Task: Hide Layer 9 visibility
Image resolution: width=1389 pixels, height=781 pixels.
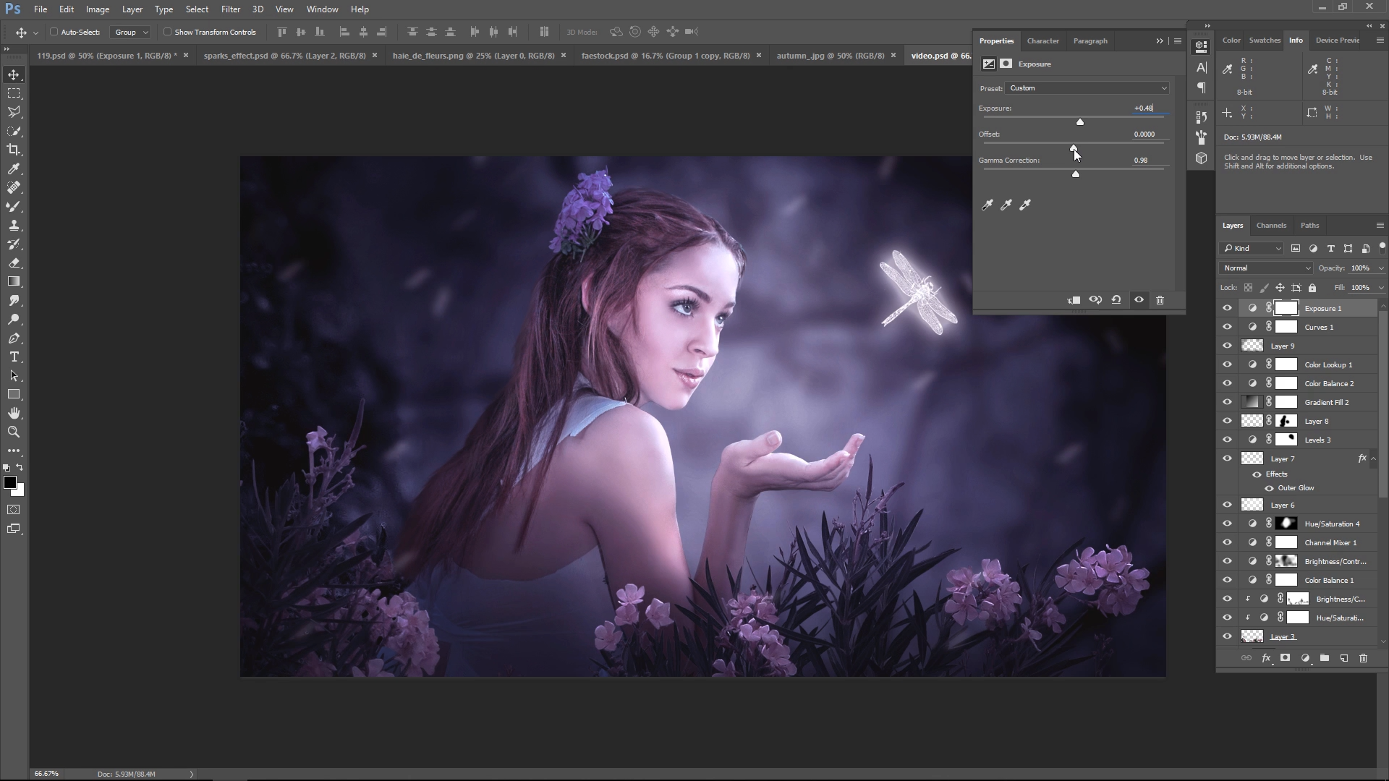Action: tap(1227, 346)
